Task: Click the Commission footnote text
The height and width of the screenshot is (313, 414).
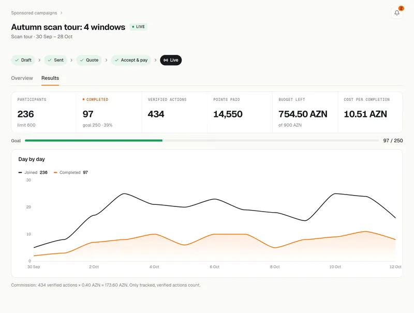Action: 106,285
